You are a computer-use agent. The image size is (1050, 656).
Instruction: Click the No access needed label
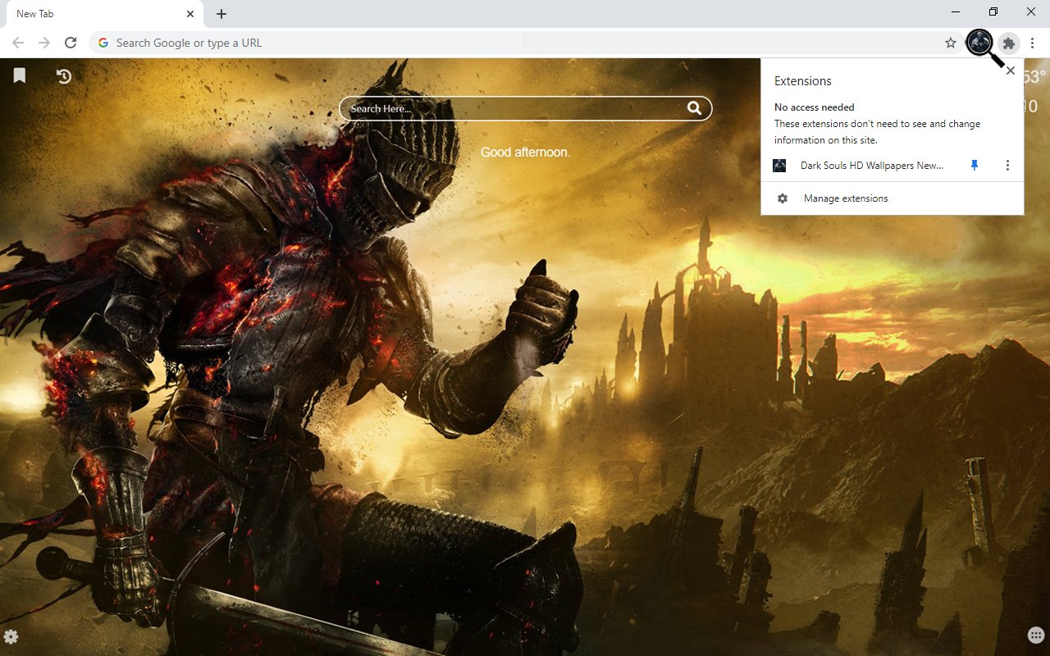(815, 107)
